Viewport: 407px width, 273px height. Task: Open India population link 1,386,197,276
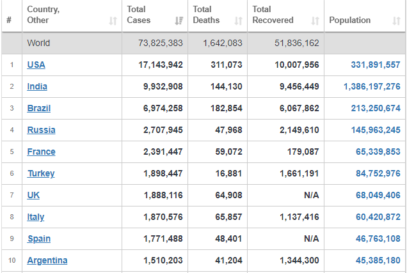(x=372, y=86)
